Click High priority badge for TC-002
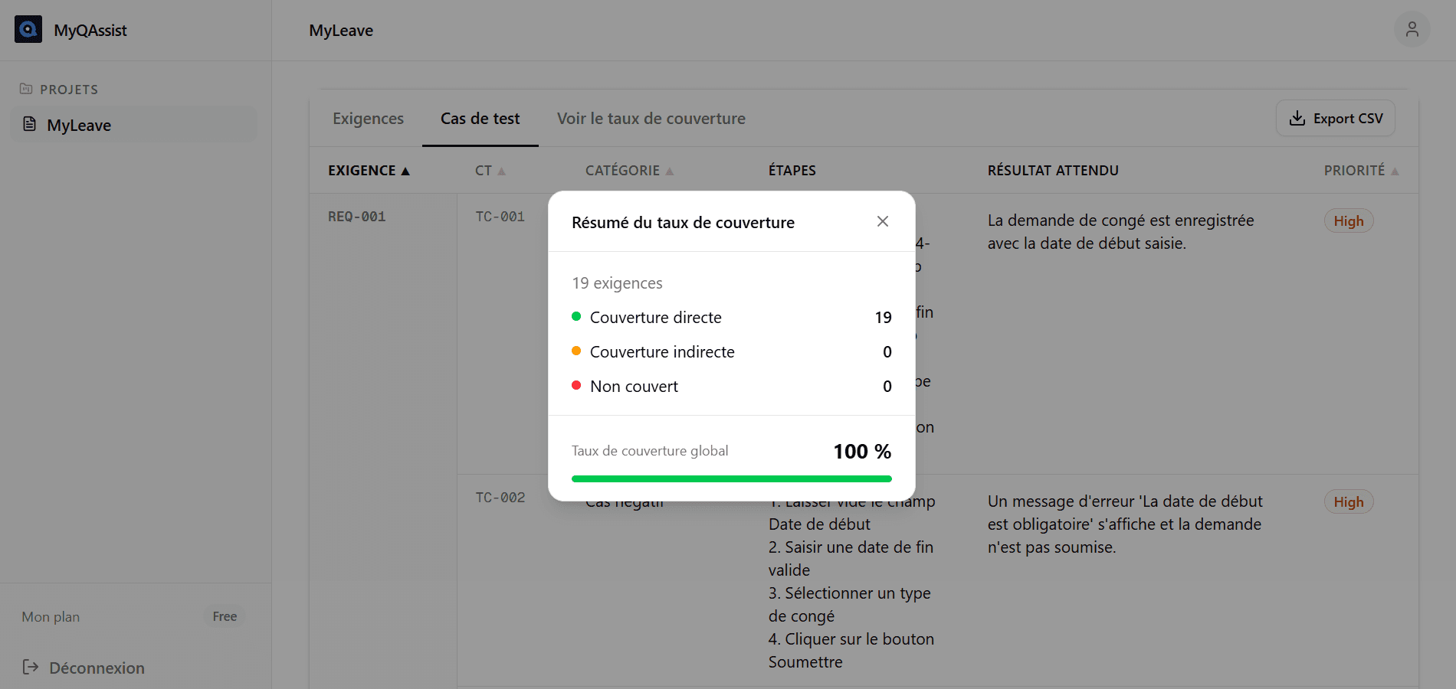The image size is (1456, 689). (1349, 501)
